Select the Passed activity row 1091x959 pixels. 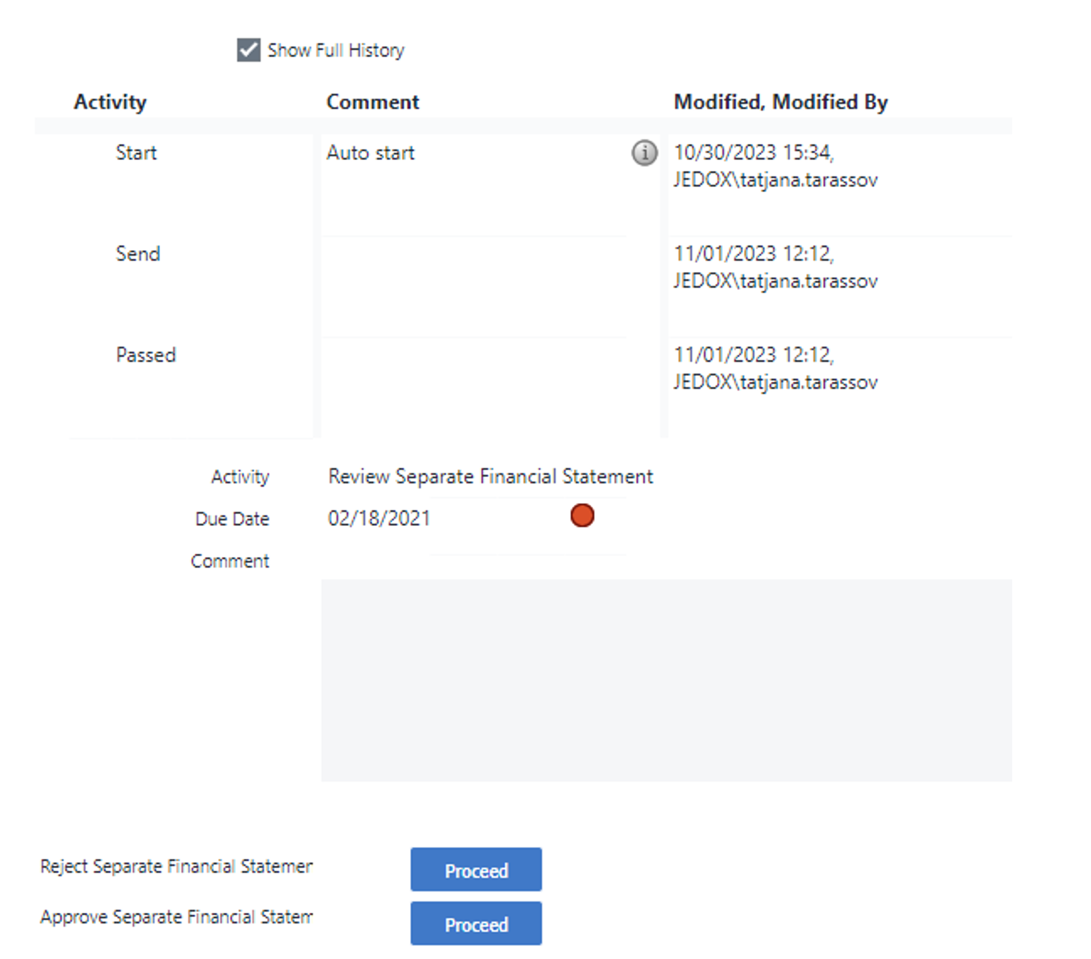(x=146, y=355)
